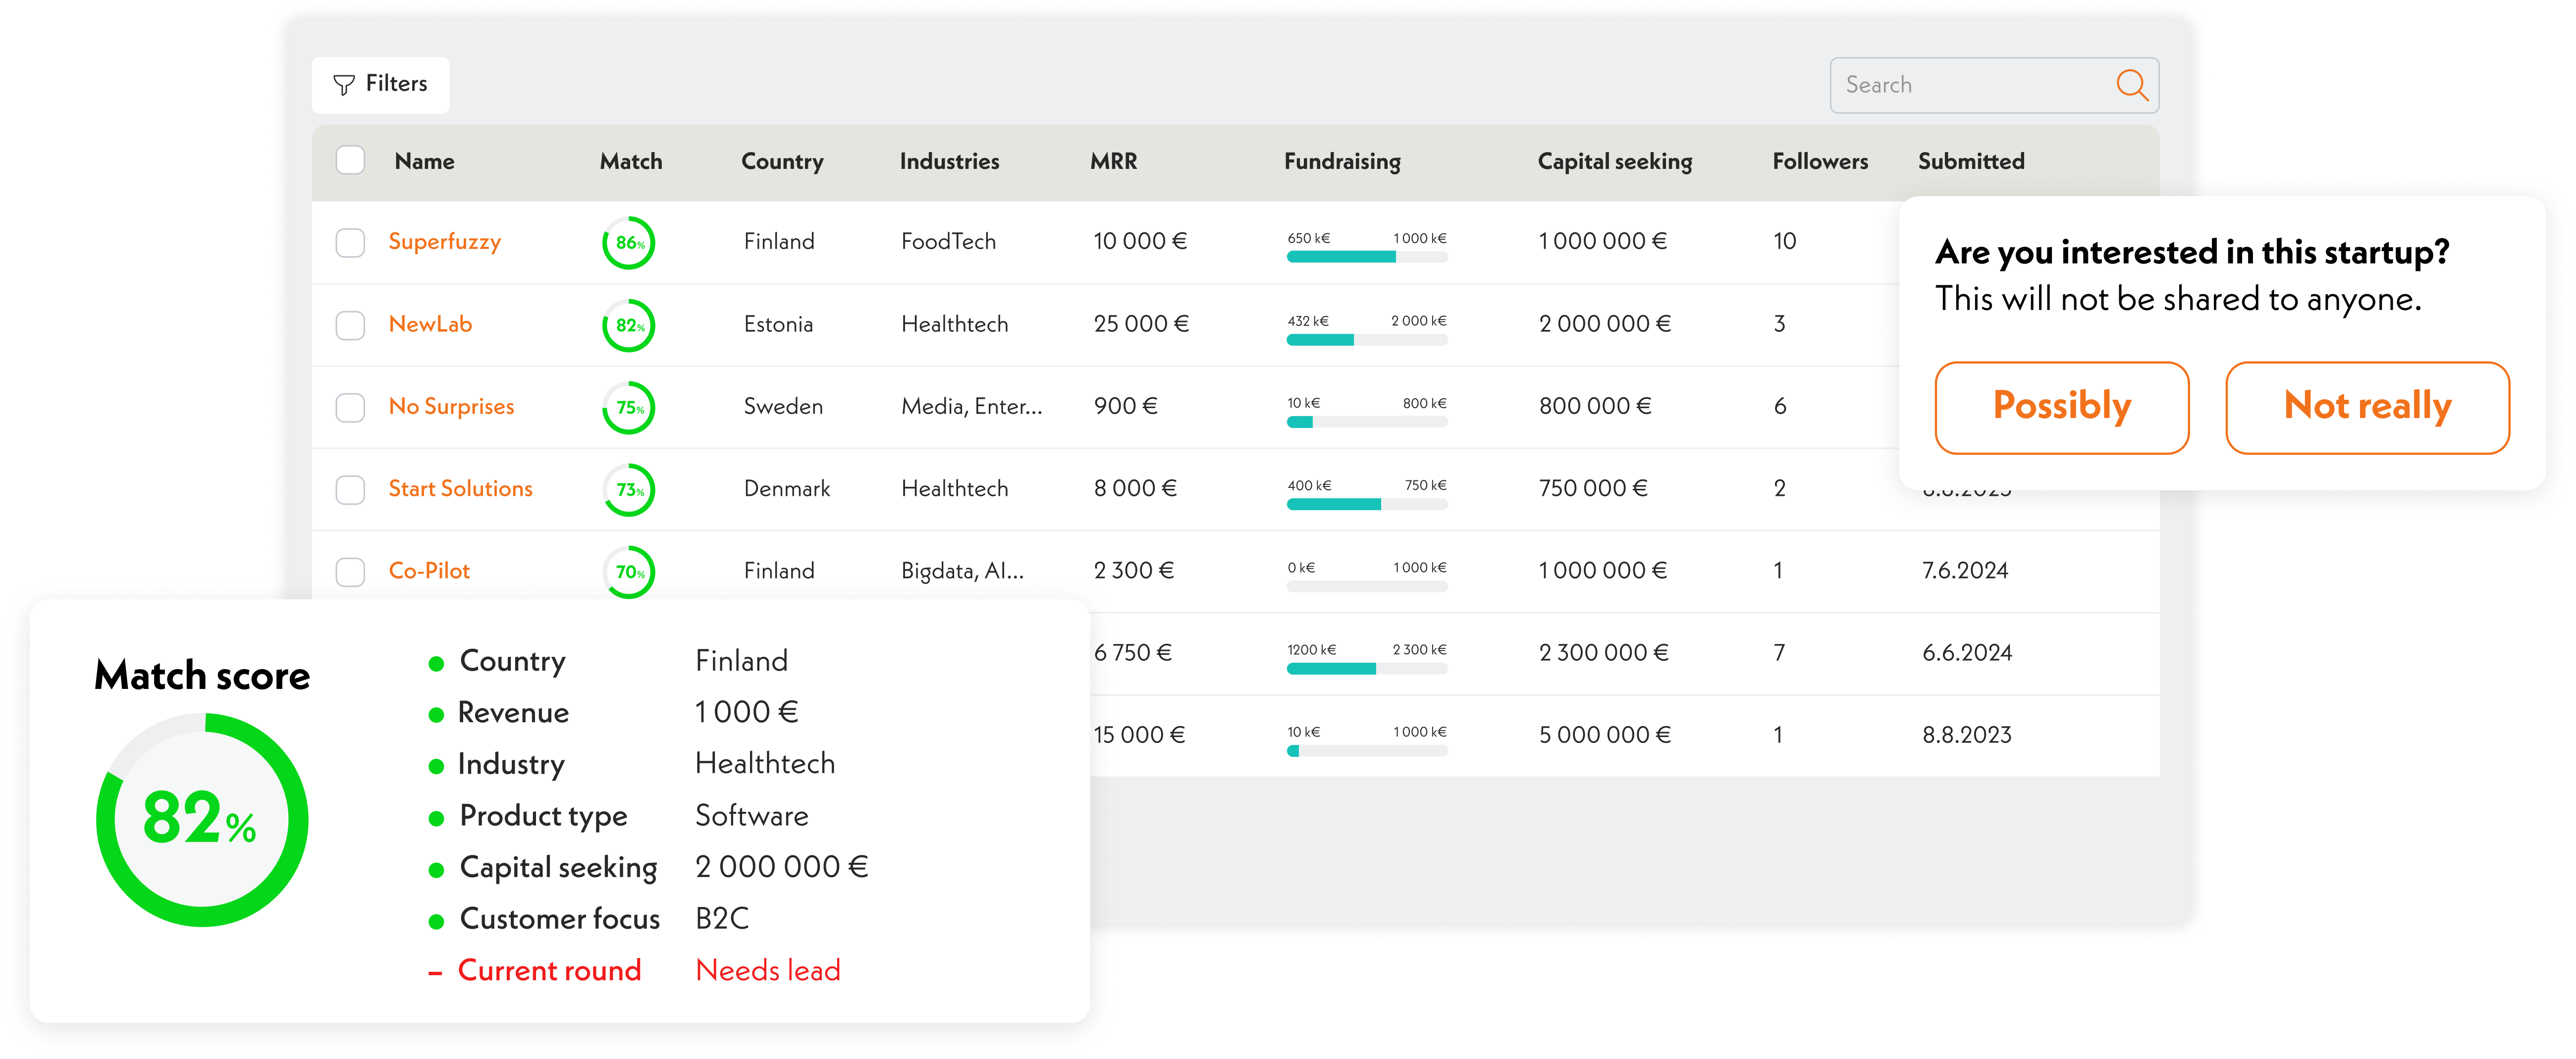The height and width of the screenshot is (1059, 2576).
Task: Click the 10 followers cell for Superfuzzy
Action: (x=1784, y=241)
